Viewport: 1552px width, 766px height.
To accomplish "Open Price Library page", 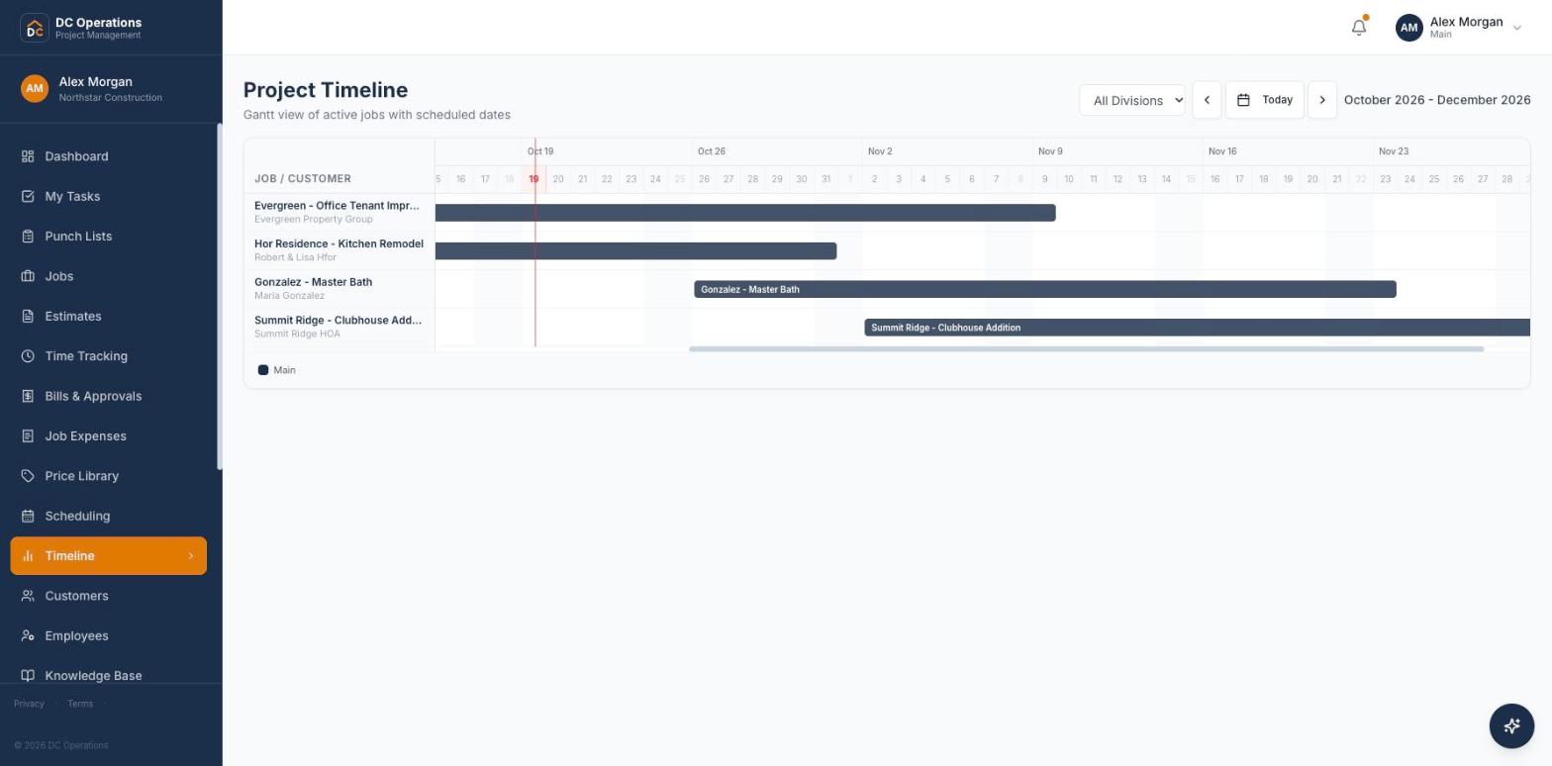I will (109, 476).
